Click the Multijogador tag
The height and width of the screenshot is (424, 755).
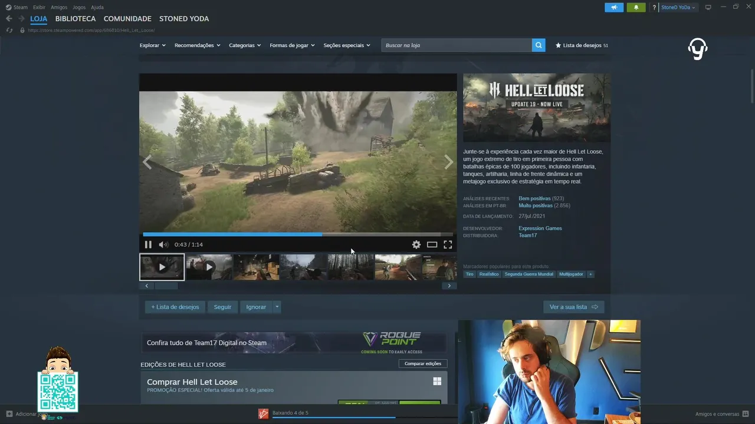click(571, 274)
